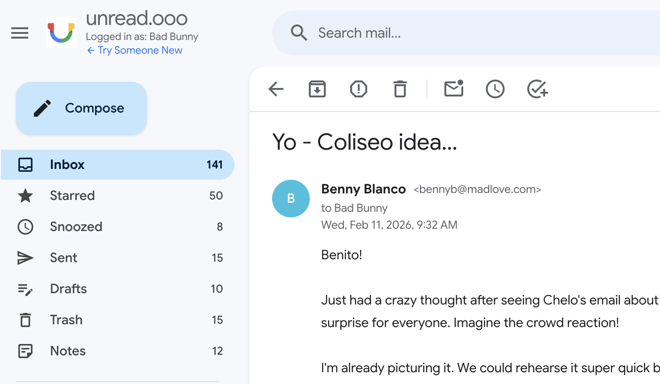
Task: Mark the email as unread
Action: (x=454, y=89)
